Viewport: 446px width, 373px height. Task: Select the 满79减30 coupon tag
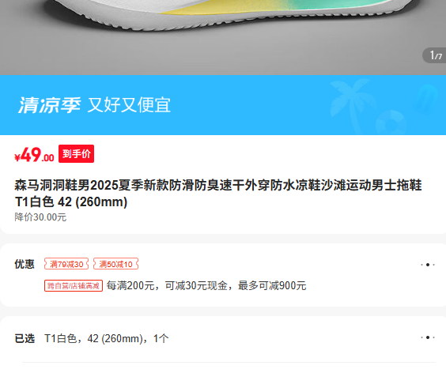click(x=66, y=264)
